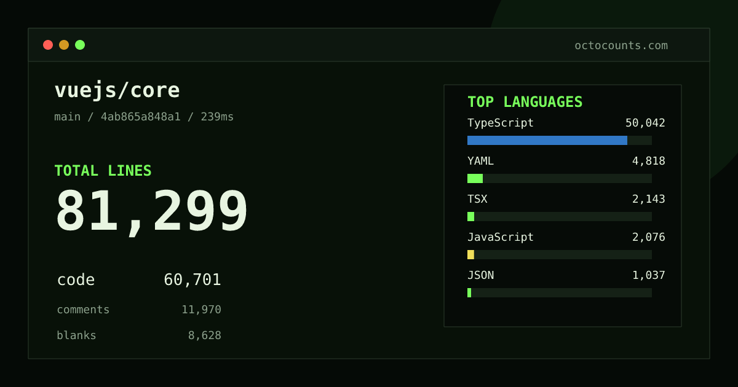Click the yellow minimize dot
The image size is (738, 387).
tap(64, 45)
